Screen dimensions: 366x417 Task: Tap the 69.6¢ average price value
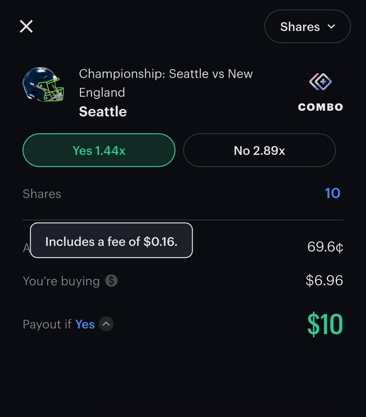pyautogui.click(x=325, y=247)
